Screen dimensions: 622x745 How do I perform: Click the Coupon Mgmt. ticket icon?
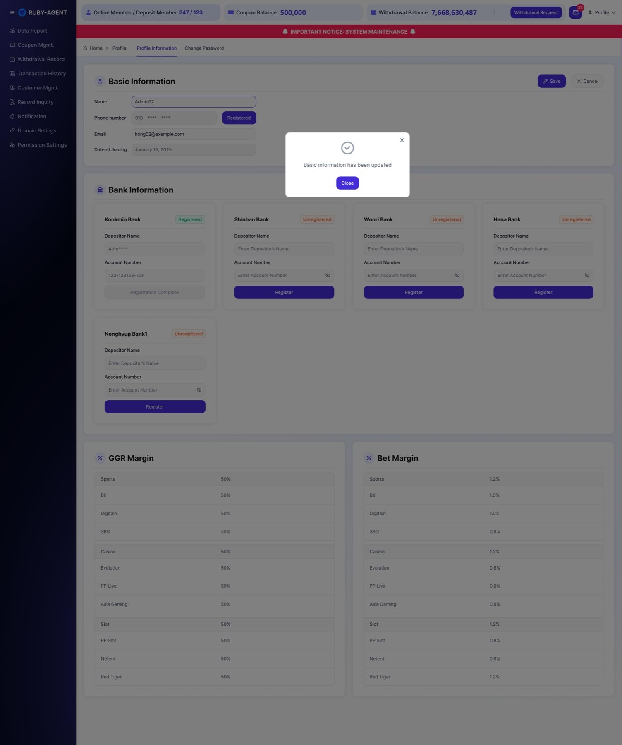[12, 45]
